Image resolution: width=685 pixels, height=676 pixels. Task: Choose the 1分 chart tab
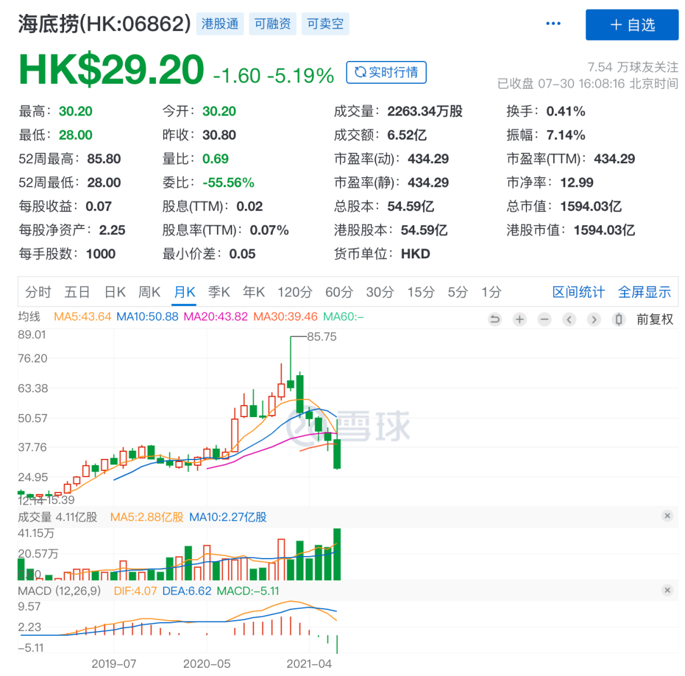coord(491,291)
